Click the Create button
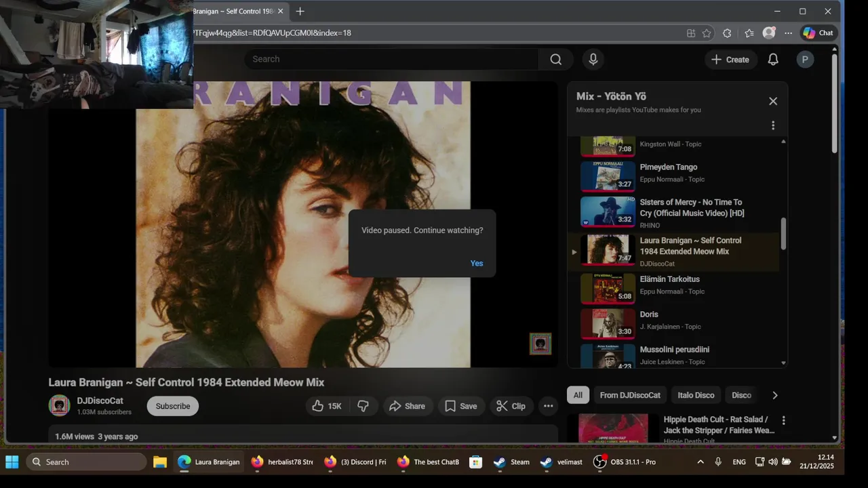868x488 pixels. tap(730, 60)
